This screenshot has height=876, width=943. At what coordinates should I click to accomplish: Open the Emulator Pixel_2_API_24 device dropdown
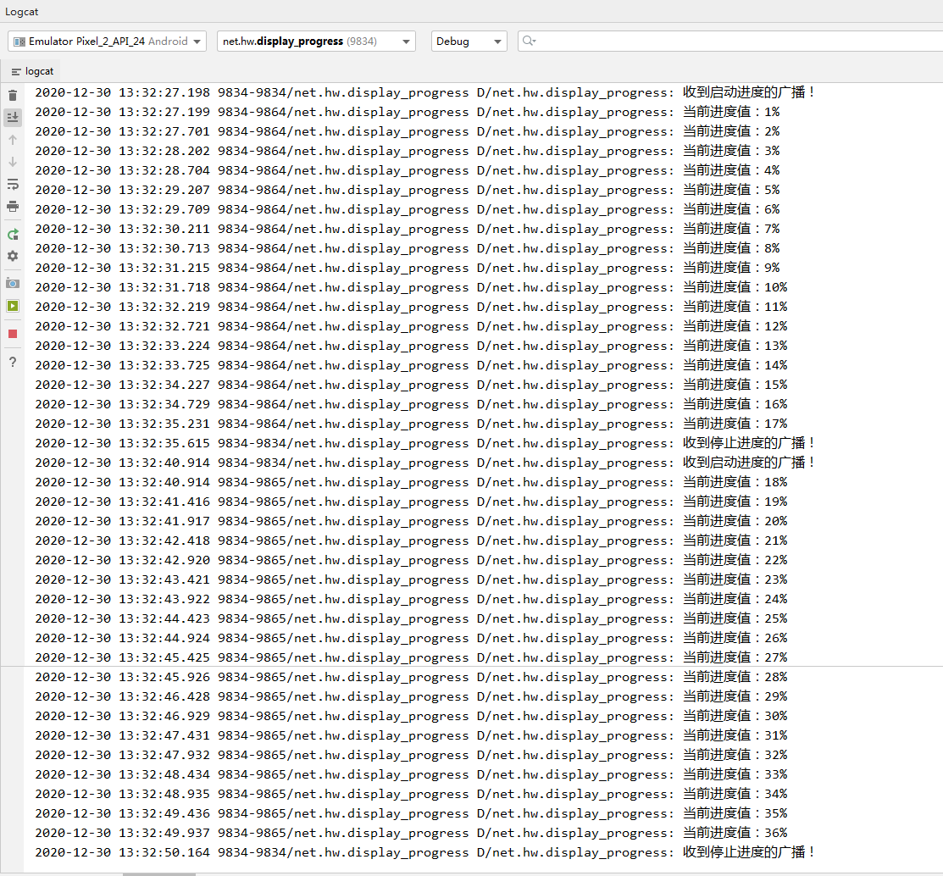click(107, 42)
